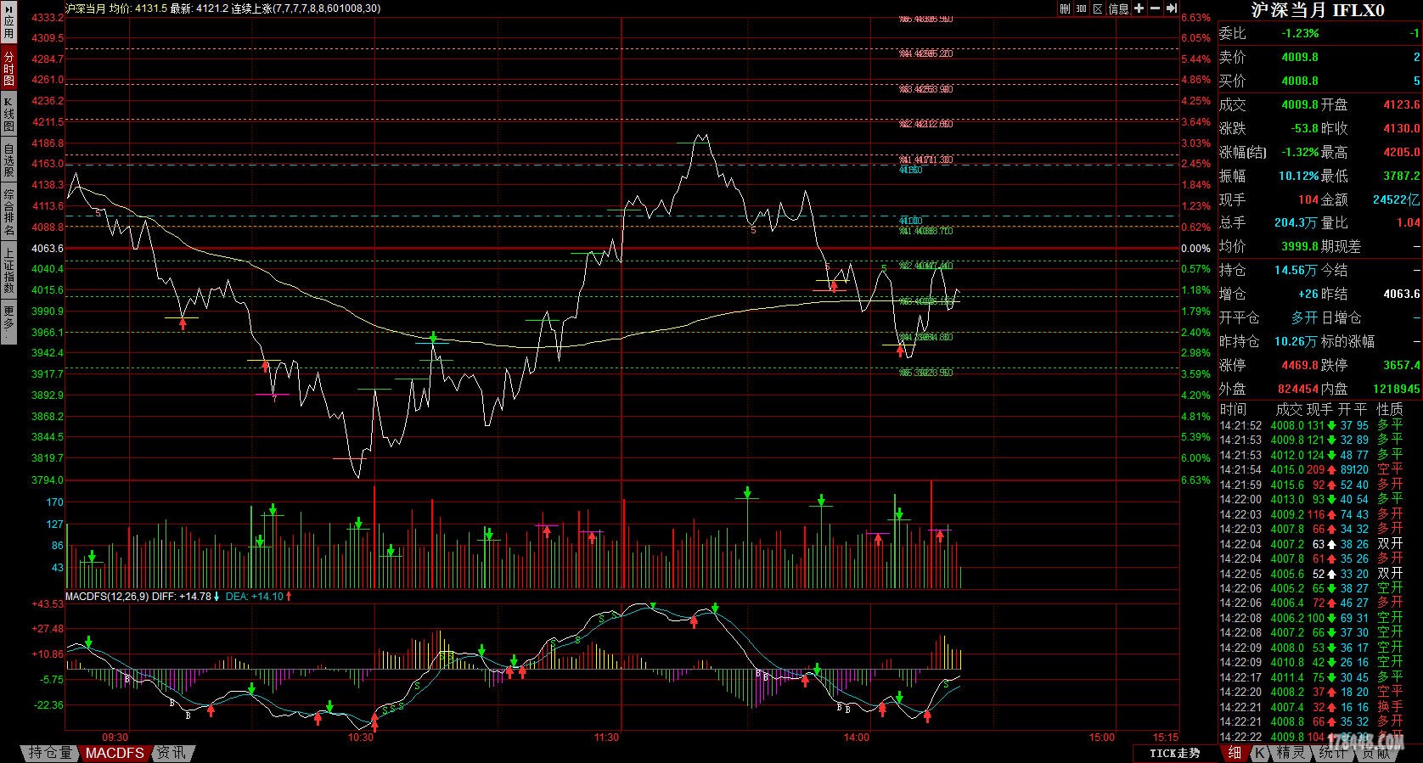Click the 最低 value 3787.2
The width and height of the screenshot is (1423, 763).
coord(1401,176)
